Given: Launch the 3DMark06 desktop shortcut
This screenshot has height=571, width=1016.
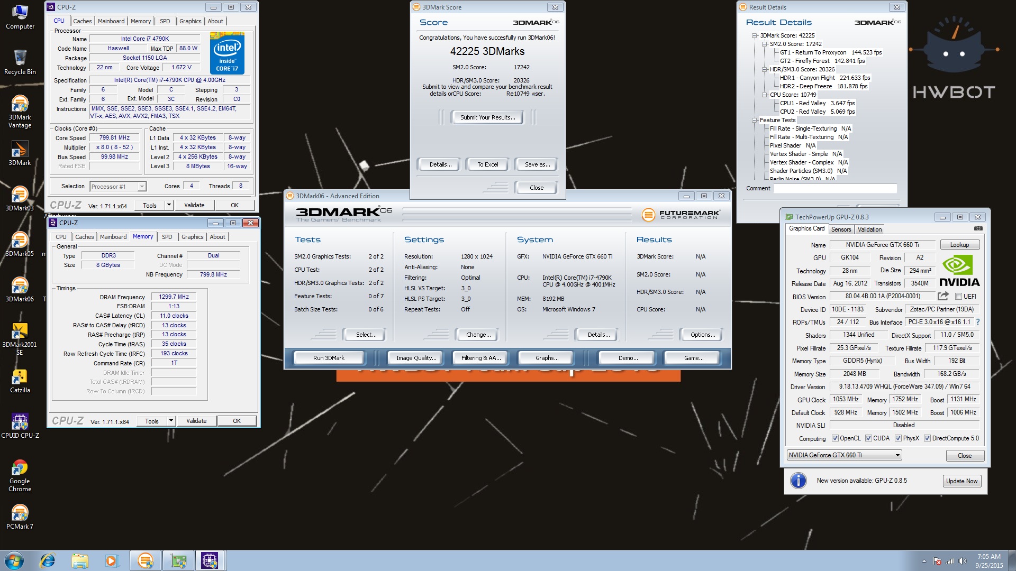Looking at the screenshot, I should coord(20,290).
